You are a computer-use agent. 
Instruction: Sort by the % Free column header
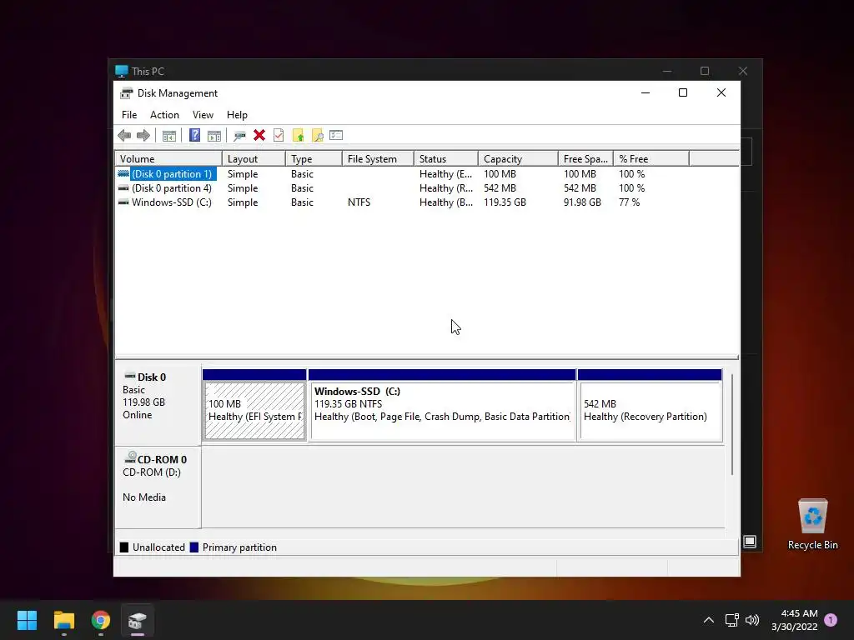coord(651,159)
